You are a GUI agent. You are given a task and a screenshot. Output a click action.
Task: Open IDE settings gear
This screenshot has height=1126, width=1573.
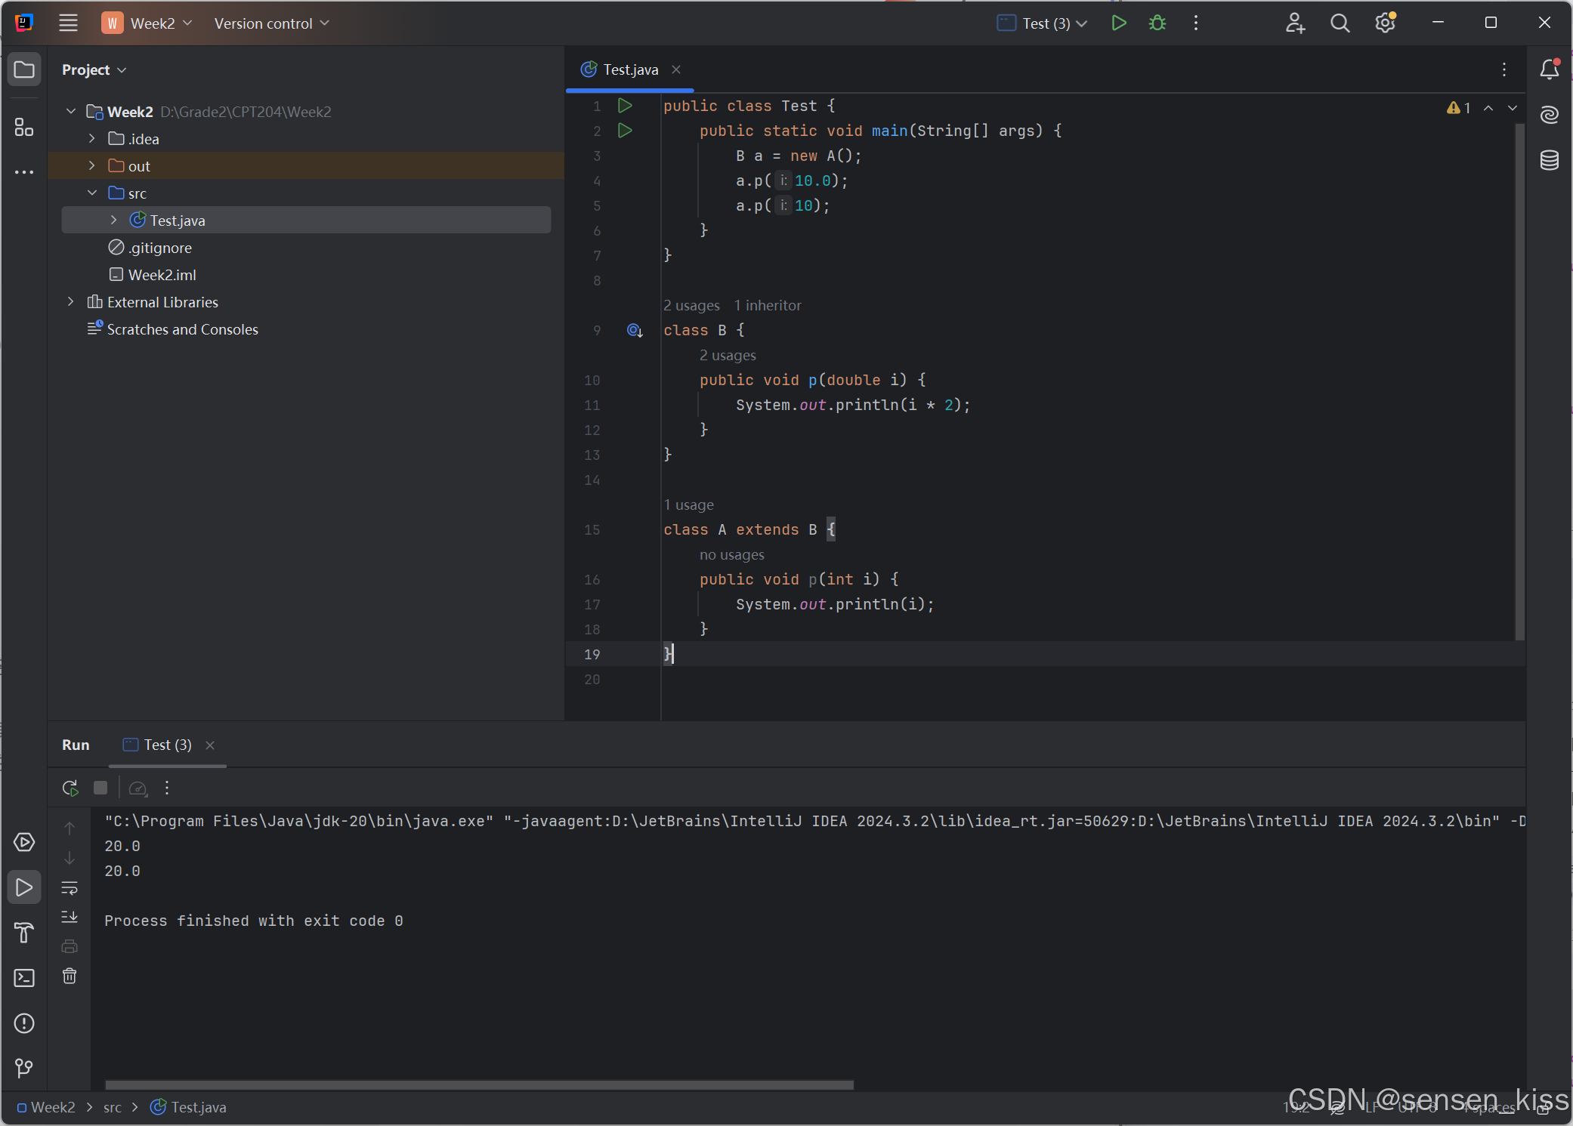(x=1385, y=23)
